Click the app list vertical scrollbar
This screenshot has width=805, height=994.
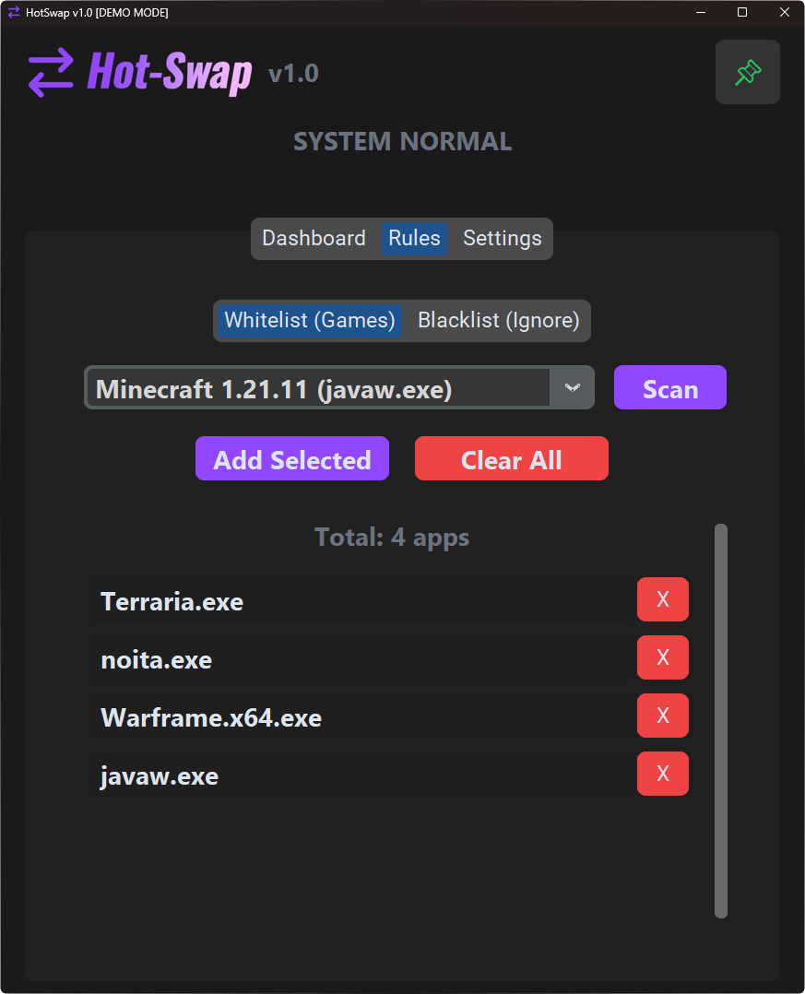click(x=721, y=721)
